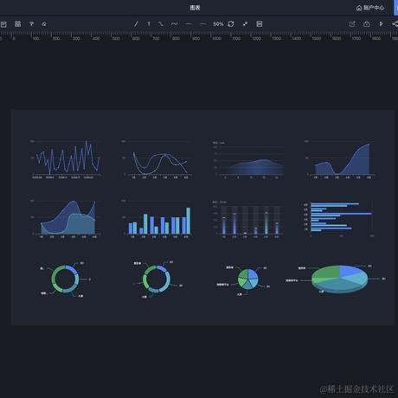
Task: Click the fit-to-screen arrows icon
Action: pyautogui.click(x=245, y=24)
